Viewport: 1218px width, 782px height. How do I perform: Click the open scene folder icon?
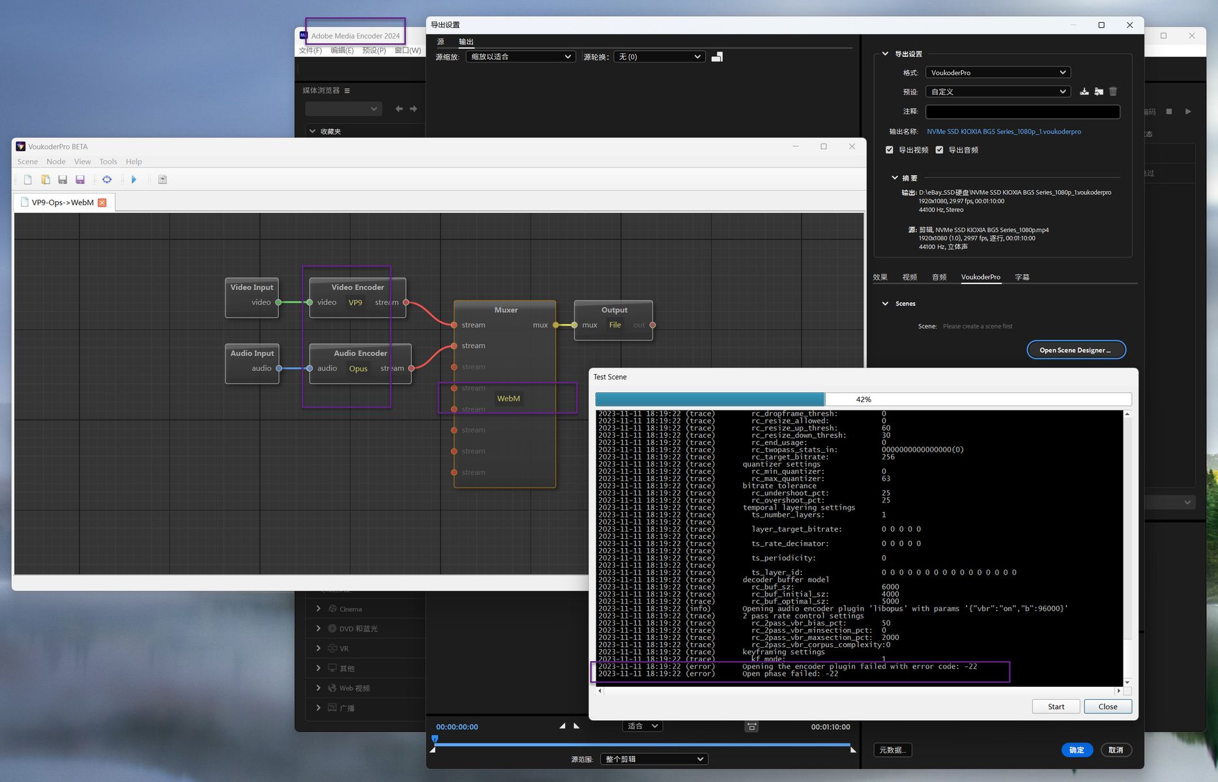point(46,180)
